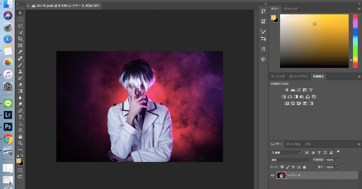Toggle lock all on the layer
362x189 pixels.
click(305, 167)
